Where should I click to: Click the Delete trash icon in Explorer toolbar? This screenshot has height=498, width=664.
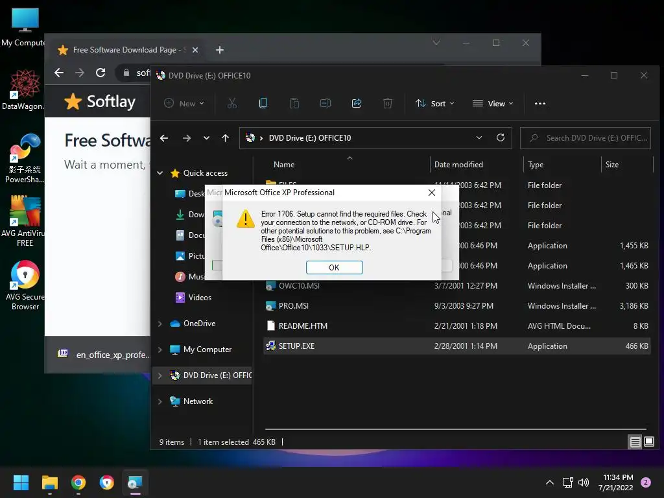(x=388, y=103)
